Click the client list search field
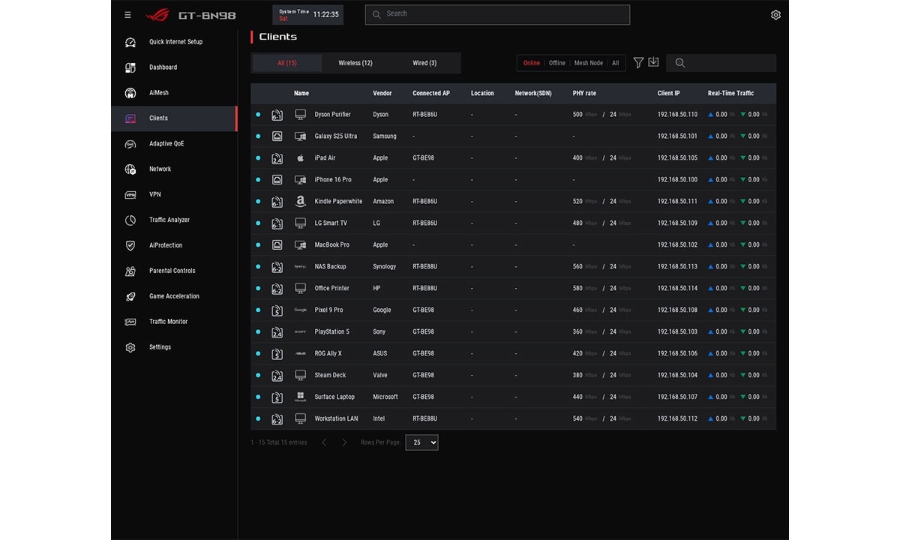 pos(721,63)
